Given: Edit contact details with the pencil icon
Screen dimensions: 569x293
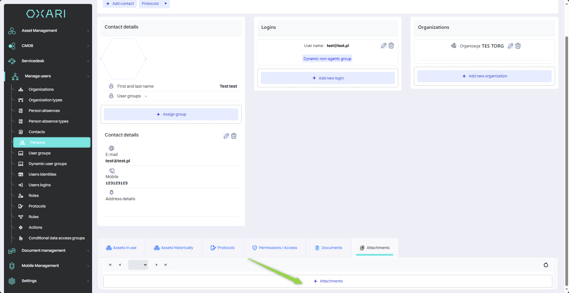Looking at the screenshot, I should (226, 136).
